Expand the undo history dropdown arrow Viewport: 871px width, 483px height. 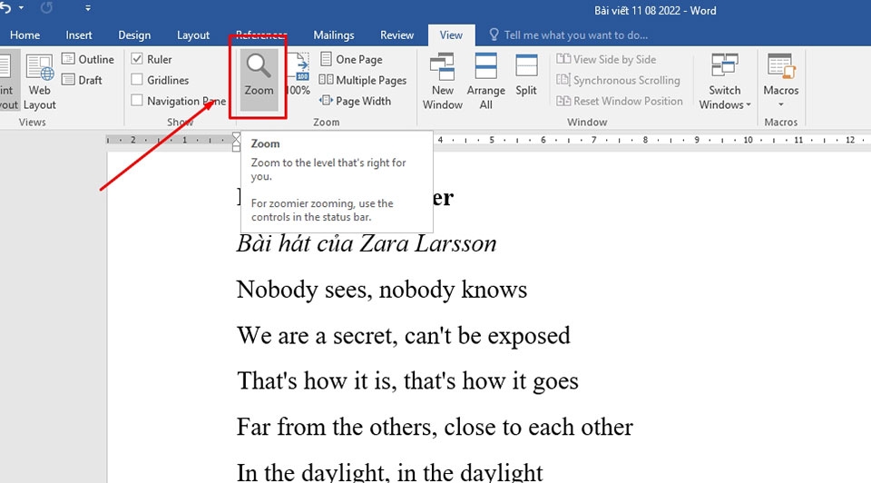pos(21,8)
